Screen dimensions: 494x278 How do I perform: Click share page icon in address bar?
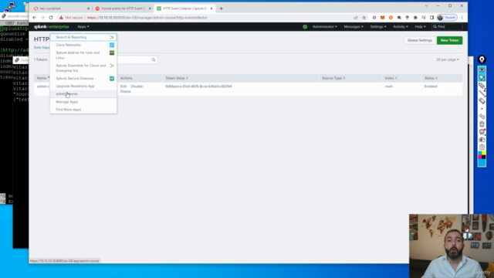point(356,18)
